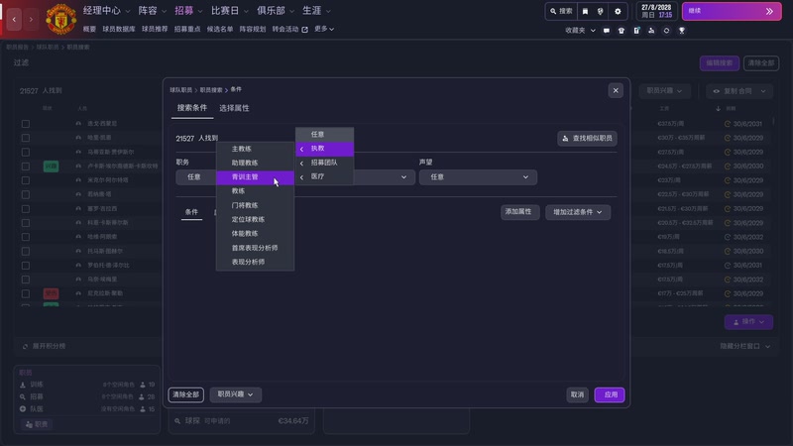Screen dimensions: 793x446
Task: Click the back chevron beside 招募团队
Action: 302,163
